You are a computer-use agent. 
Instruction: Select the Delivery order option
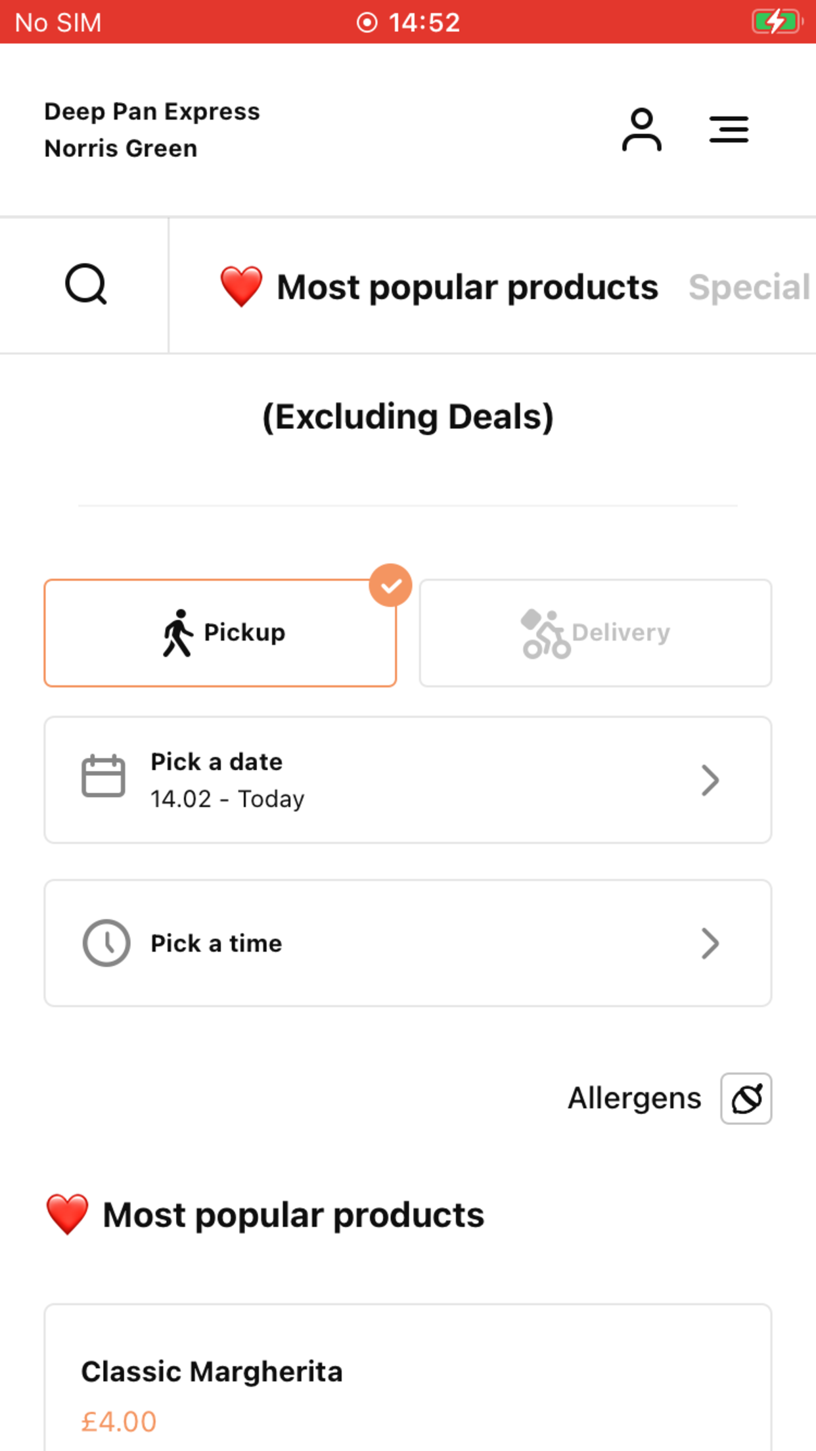tap(595, 633)
